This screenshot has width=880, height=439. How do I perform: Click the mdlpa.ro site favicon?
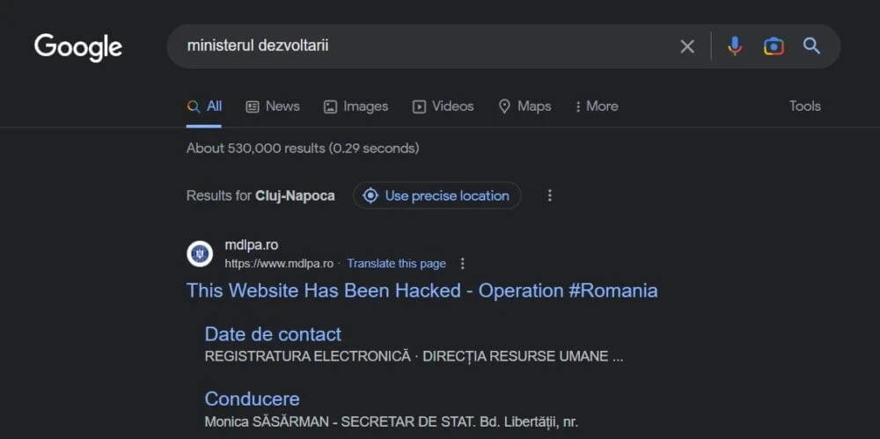tap(200, 254)
